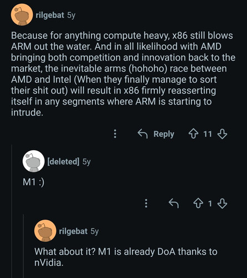The width and height of the screenshot is (247, 278).
Task: Click the 5y timestamp on deleted comment
Action: [87, 162]
